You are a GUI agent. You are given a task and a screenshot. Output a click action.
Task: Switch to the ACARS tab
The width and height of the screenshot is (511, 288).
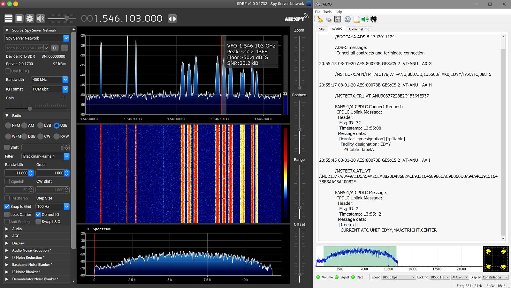[337, 29]
